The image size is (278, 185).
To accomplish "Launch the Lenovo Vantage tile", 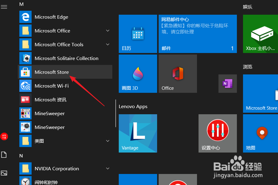I will [138, 133].
